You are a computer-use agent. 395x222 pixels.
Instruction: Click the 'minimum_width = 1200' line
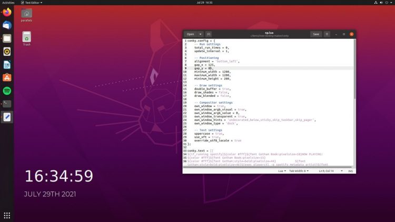(x=212, y=72)
